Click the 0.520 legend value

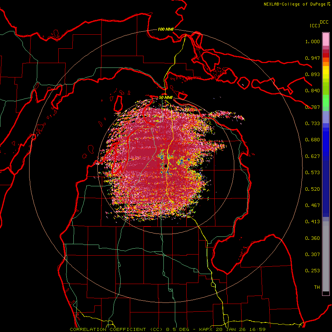[312, 189]
